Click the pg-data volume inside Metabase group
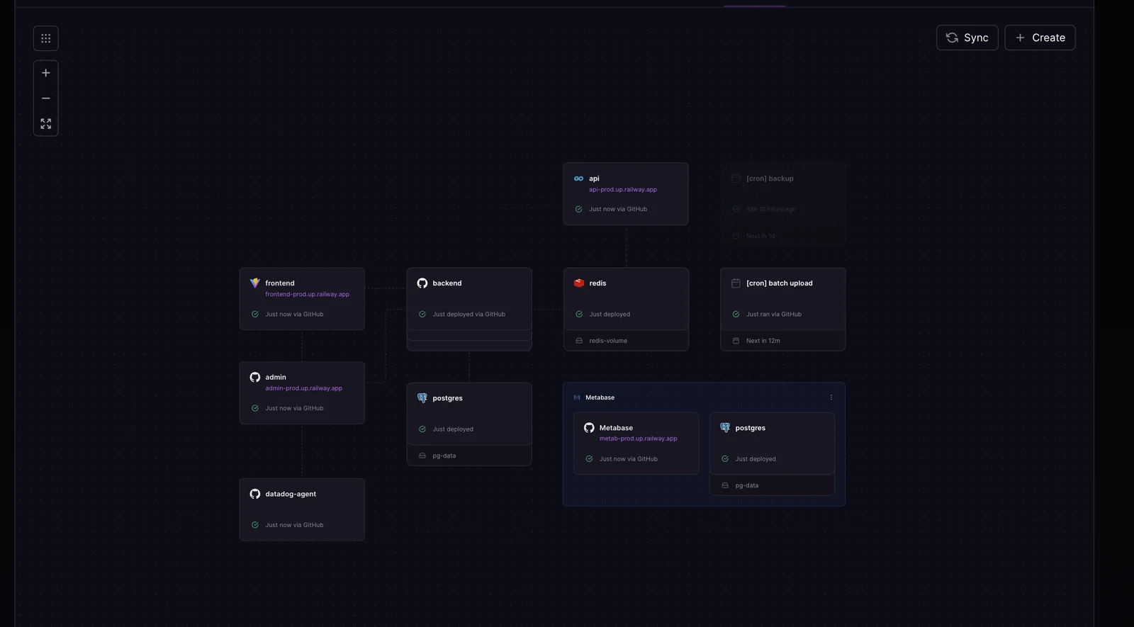 click(746, 485)
